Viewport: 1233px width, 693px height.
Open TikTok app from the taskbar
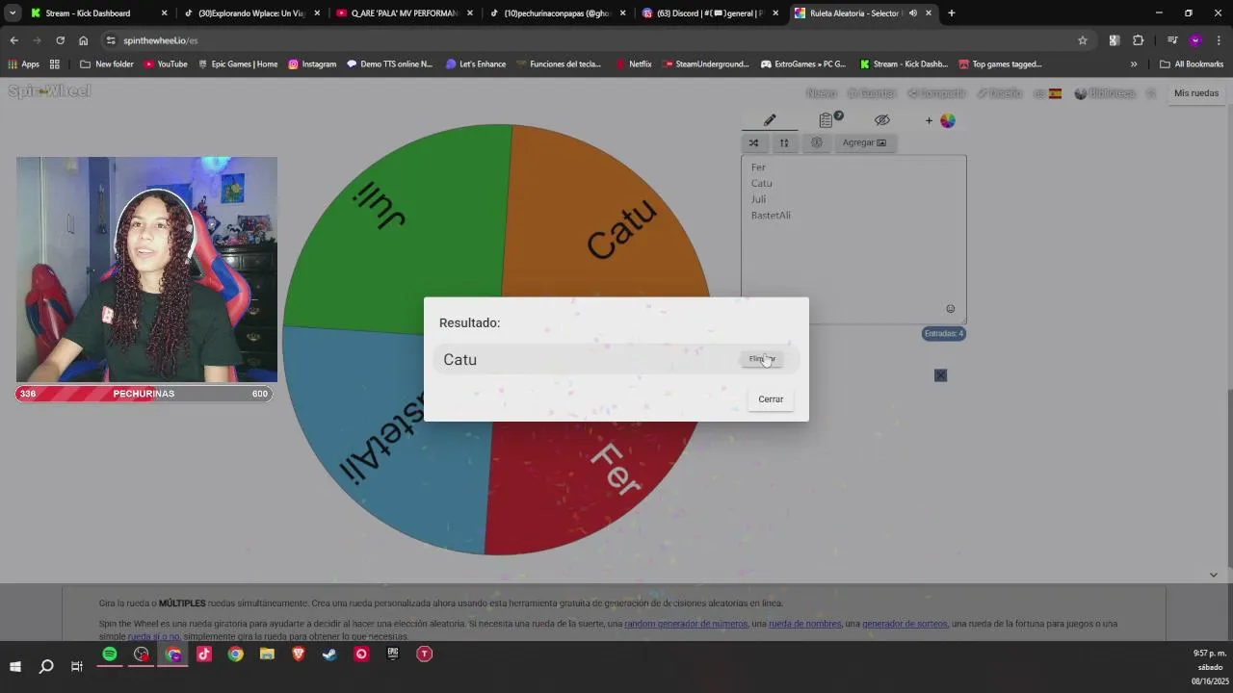[204, 654]
